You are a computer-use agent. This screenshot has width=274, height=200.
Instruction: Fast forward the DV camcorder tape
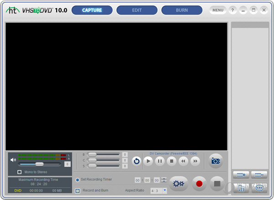coord(195,161)
